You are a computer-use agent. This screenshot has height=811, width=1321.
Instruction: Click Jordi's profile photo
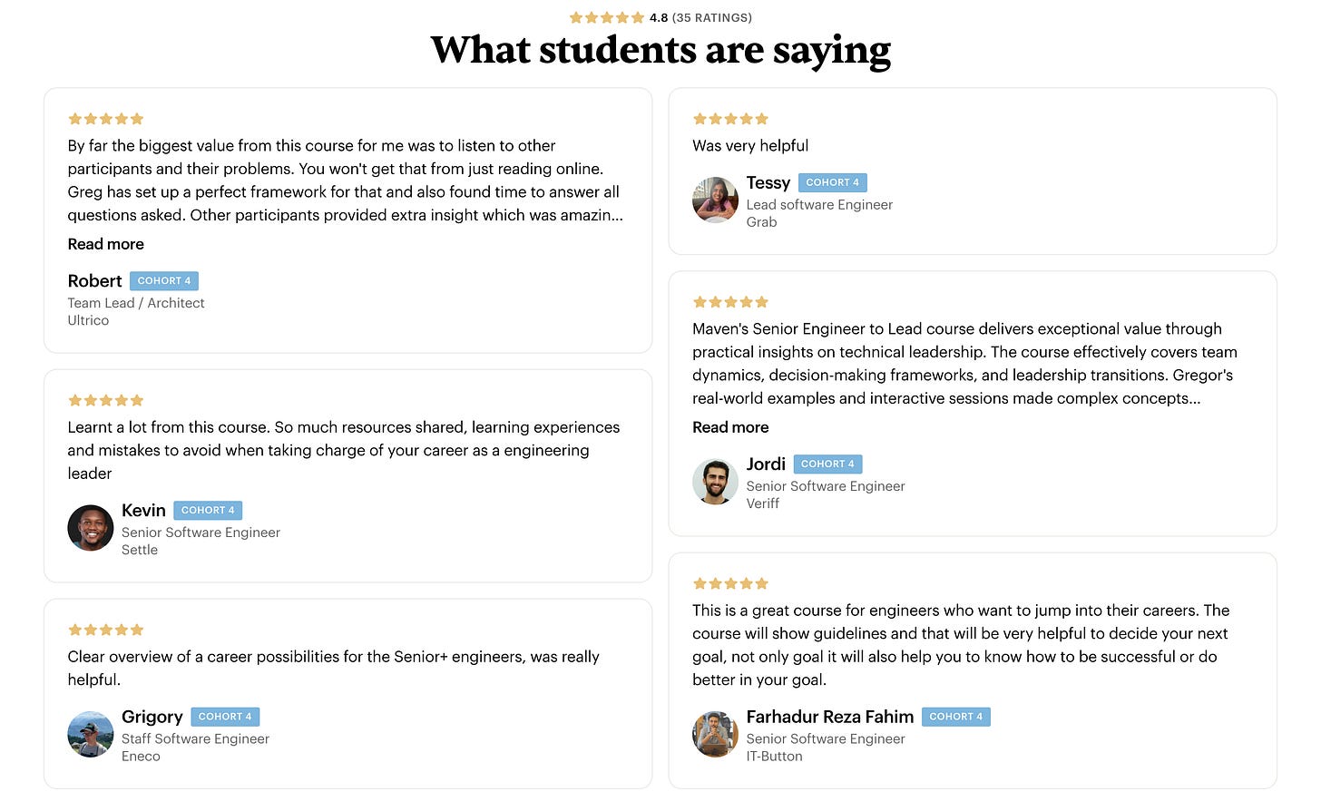pos(715,482)
